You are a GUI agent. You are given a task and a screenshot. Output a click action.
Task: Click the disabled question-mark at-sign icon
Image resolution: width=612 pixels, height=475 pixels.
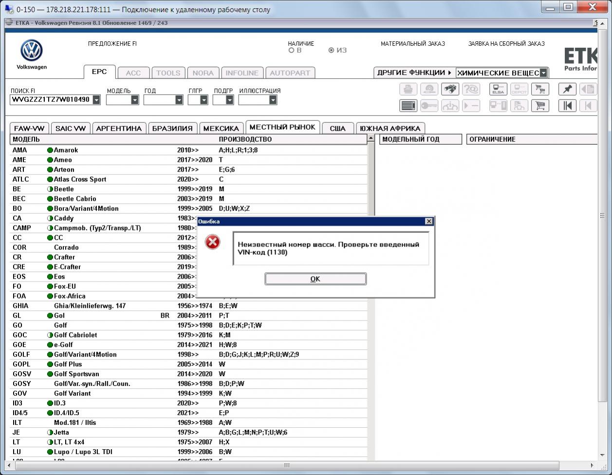click(471, 89)
